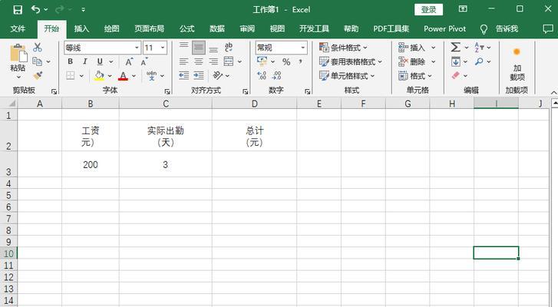This screenshot has height=307, width=558.
Task: Select column D header
Action: tap(254, 104)
